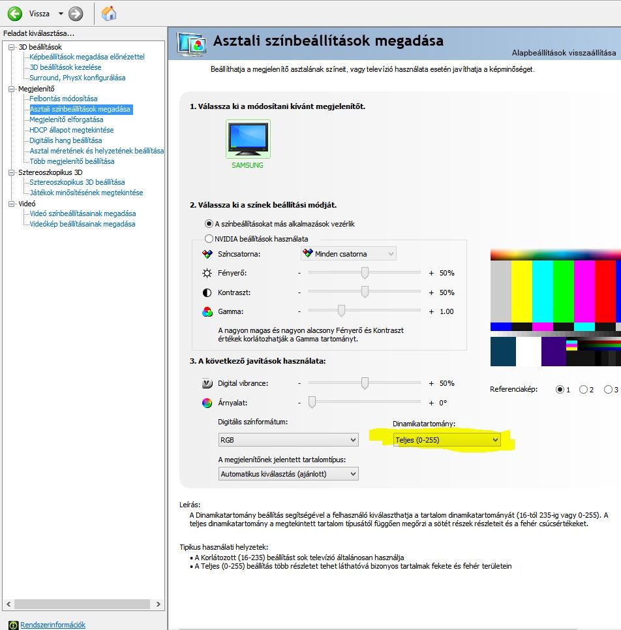Click the Fényerő brightness sun icon
Viewport: 621px width, 630px height.
point(207,273)
